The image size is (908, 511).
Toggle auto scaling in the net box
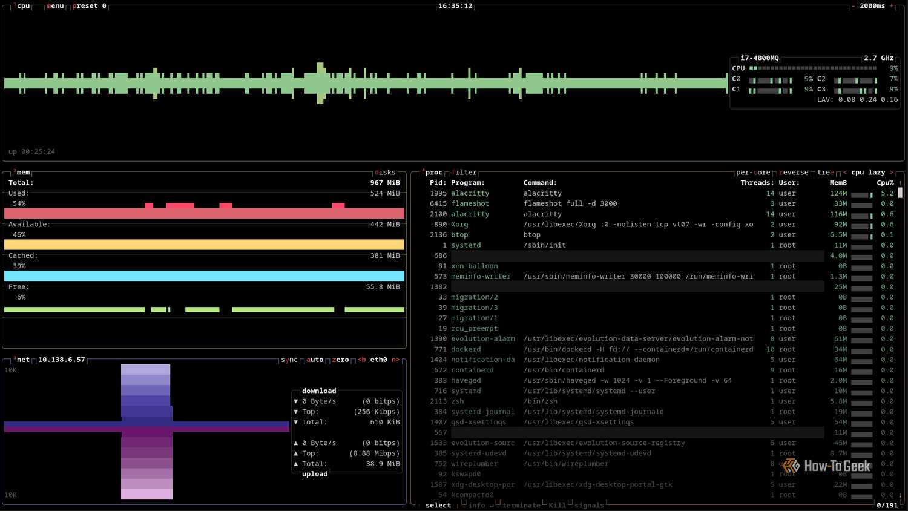tap(315, 360)
